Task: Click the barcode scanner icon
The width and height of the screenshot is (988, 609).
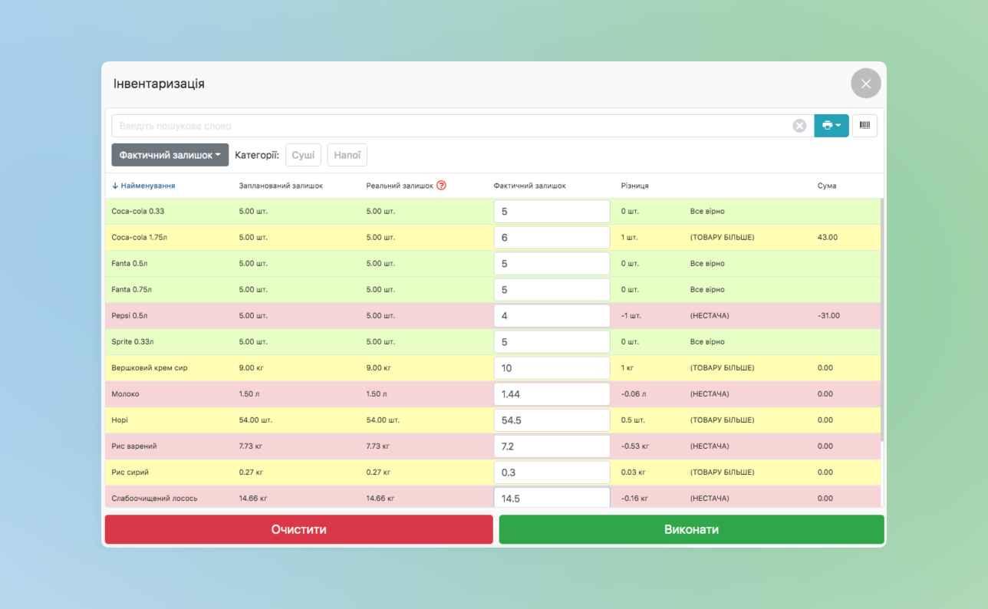Action: coord(864,126)
